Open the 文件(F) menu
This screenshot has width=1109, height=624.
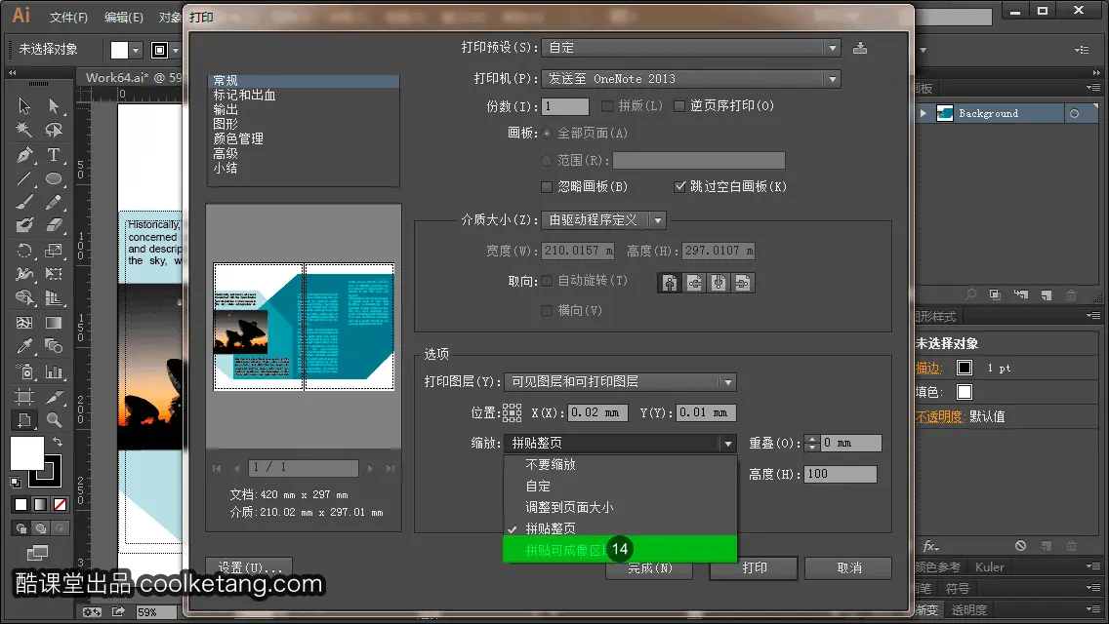point(68,17)
